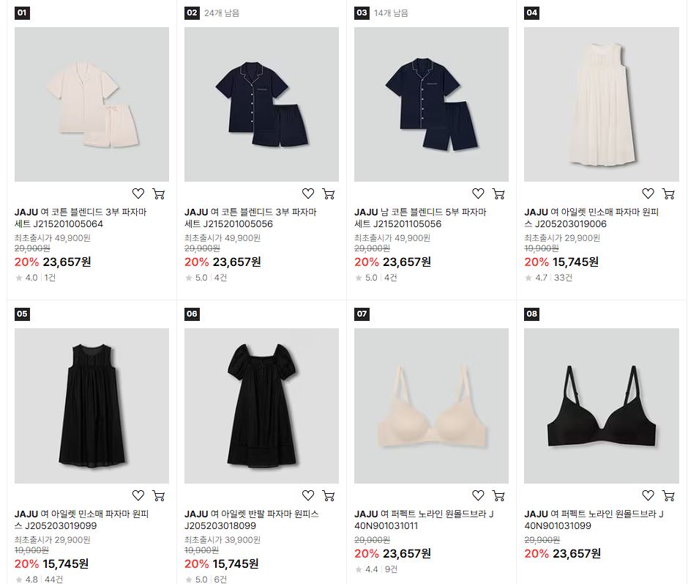This screenshot has width=688, height=584.
Task: Favorite the beige bra item 07
Action: 478,495
